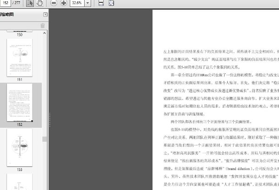This screenshot has height=190, width=279.
Task: Zoom in with the plus button
Action: coord(64,3)
